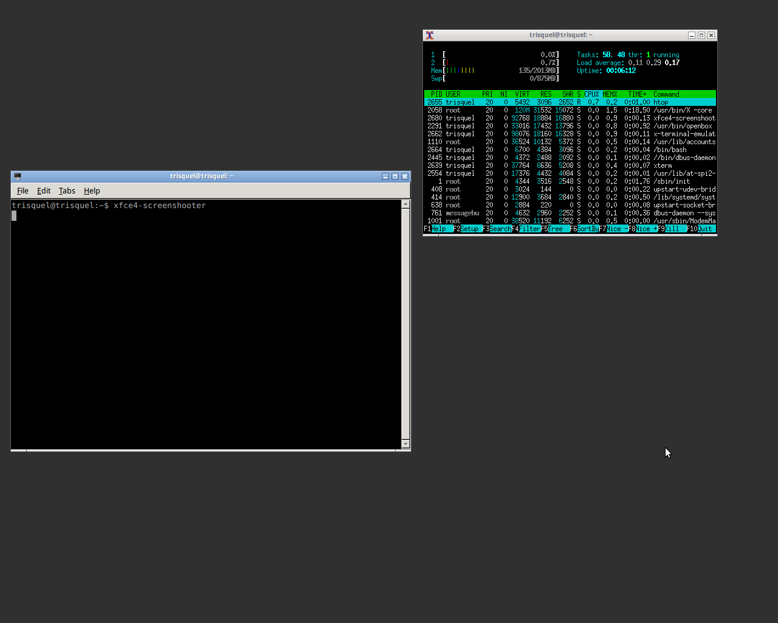Click the xfce4-screenshooter command line text
Image resolution: width=778 pixels, height=623 pixels.
tap(160, 206)
